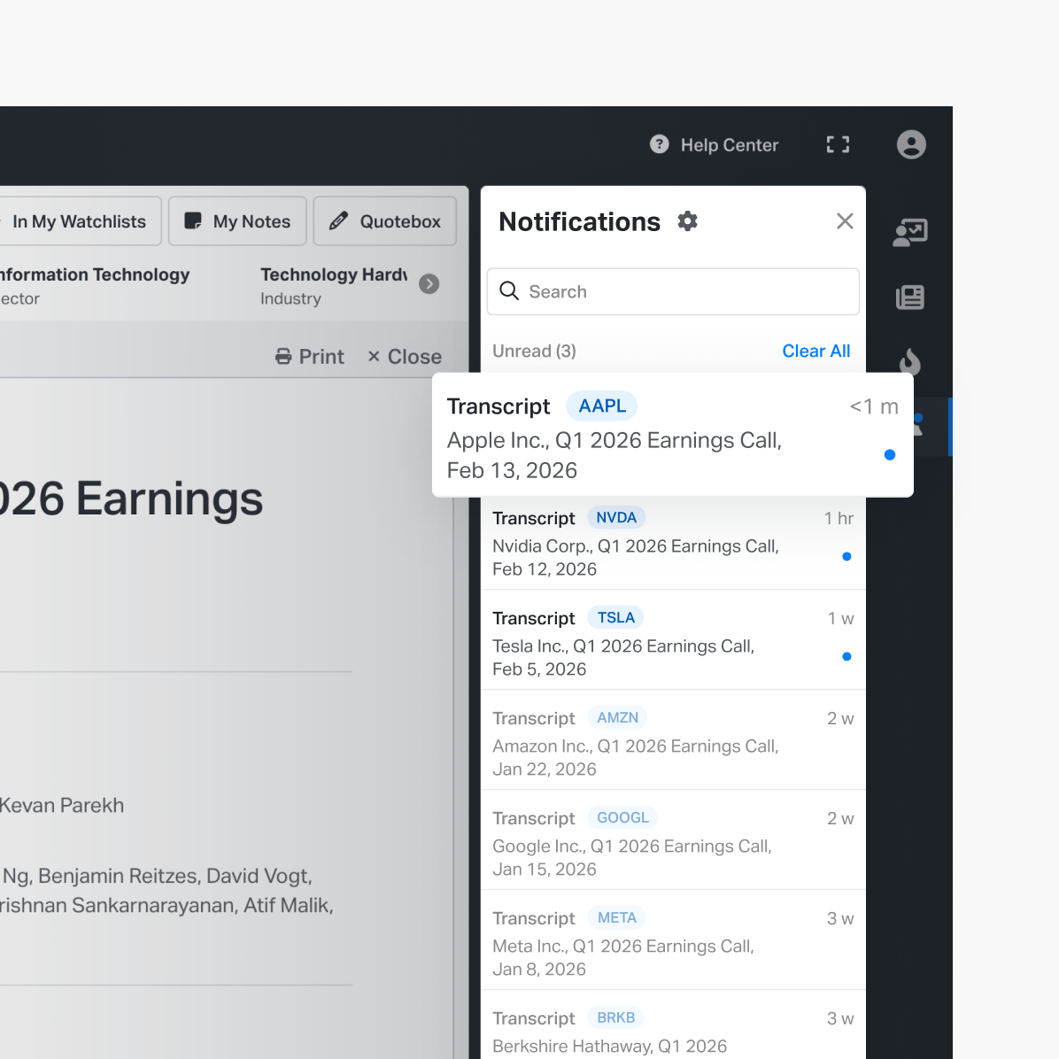Viewport: 1059px width, 1059px height.
Task: Open notification settings gear icon
Action: tap(688, 221)
